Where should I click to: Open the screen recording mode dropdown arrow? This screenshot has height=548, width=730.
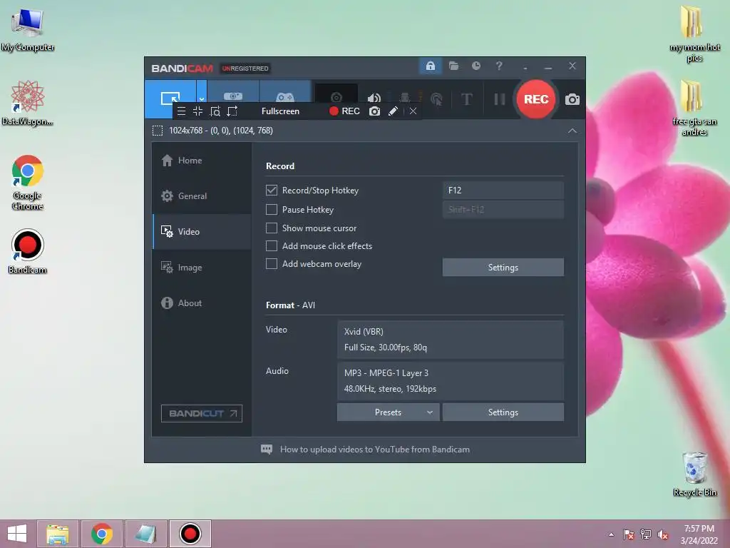pos(201,98)
